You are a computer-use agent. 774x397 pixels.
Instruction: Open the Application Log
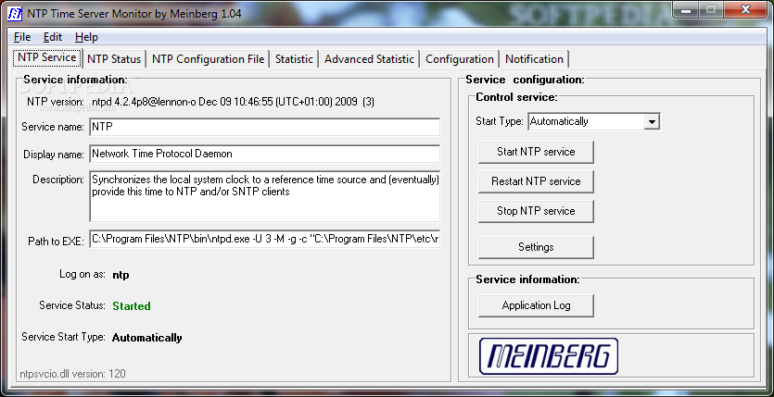(536, 305)
